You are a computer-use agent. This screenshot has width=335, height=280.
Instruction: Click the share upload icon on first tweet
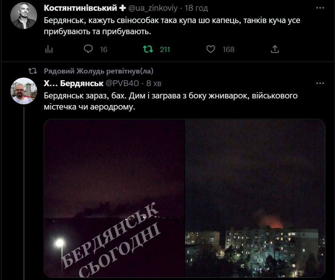pos(275,49)
